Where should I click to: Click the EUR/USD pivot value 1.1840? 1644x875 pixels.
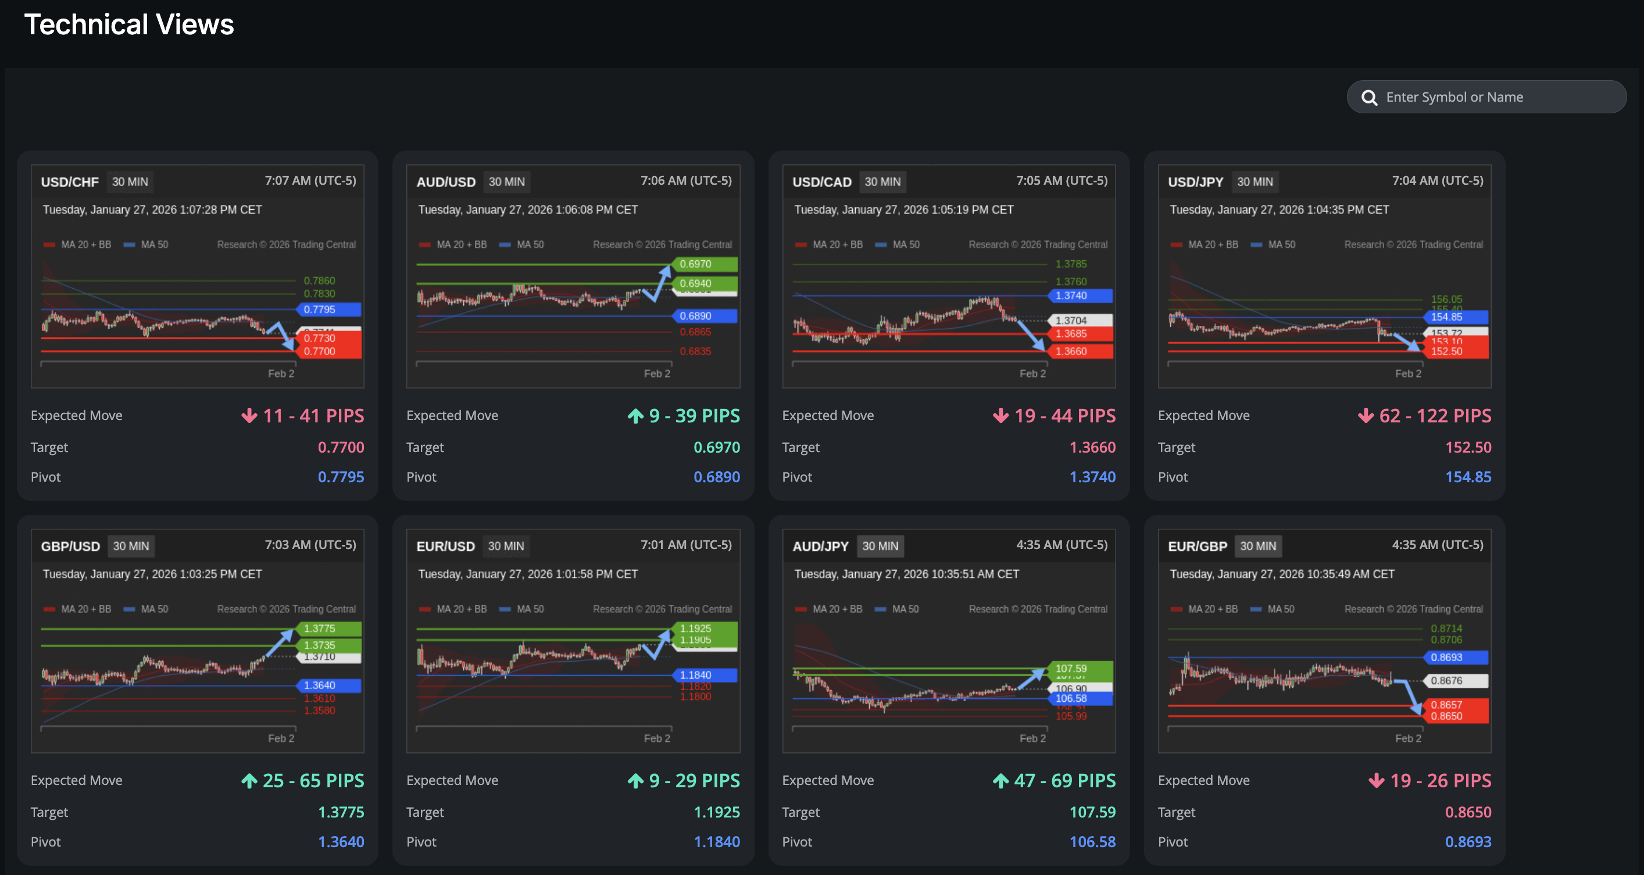[716, 842]
